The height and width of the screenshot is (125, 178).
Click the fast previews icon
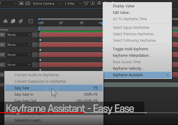click(93, 3)
